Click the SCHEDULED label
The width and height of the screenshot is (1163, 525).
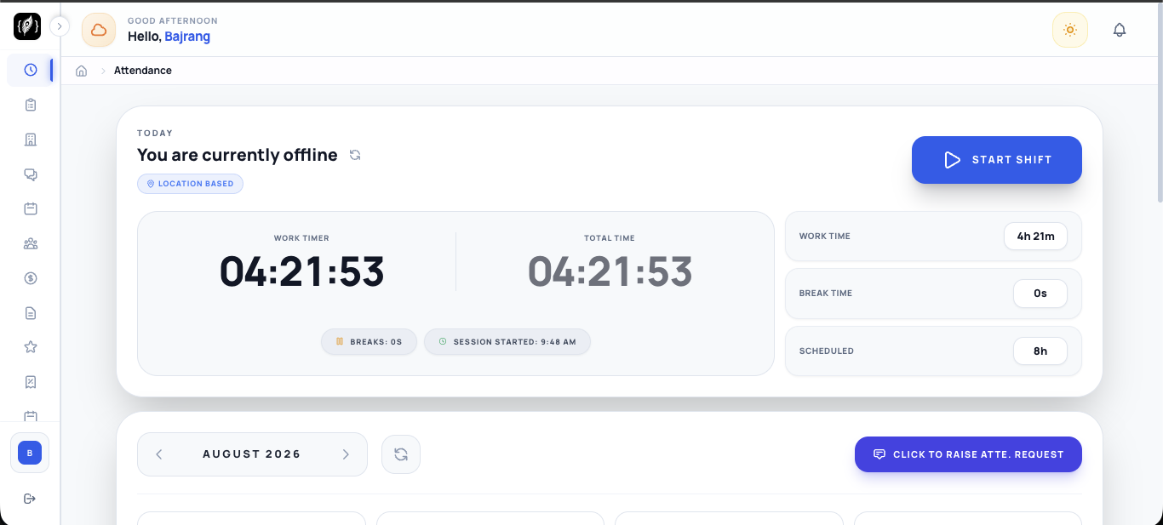[827, 351]
